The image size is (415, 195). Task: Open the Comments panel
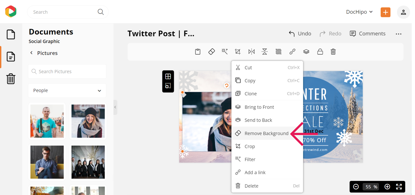(x=368, y=34)
